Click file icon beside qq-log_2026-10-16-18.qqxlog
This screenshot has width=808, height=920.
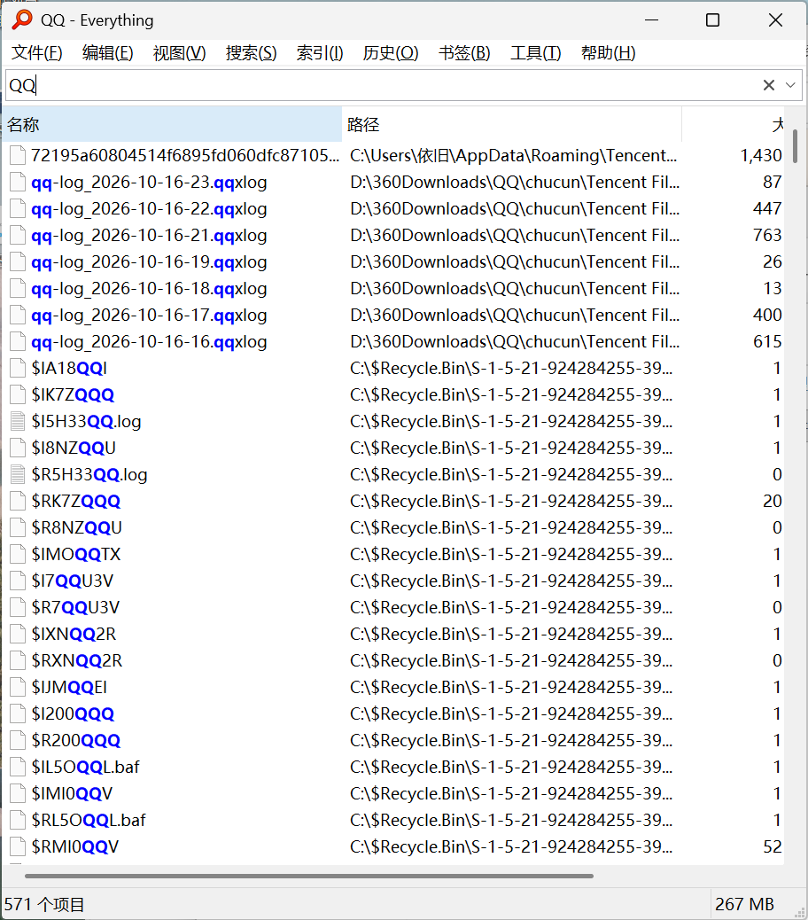click(x=19, y=289)
